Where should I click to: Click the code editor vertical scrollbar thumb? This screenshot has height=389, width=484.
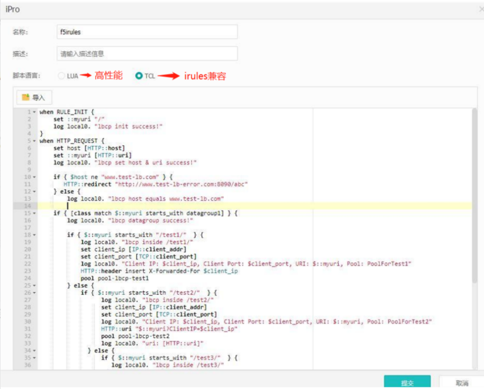[x=475, y=196]
